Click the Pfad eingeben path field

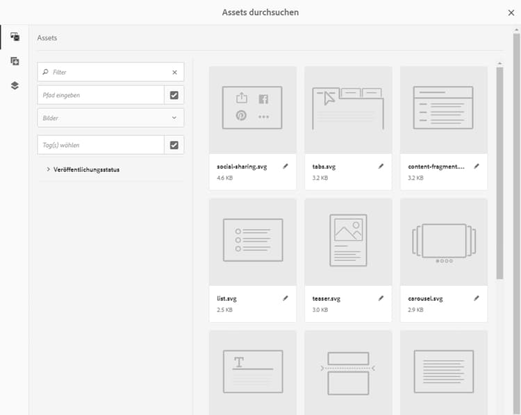click(x=101, y=95)
